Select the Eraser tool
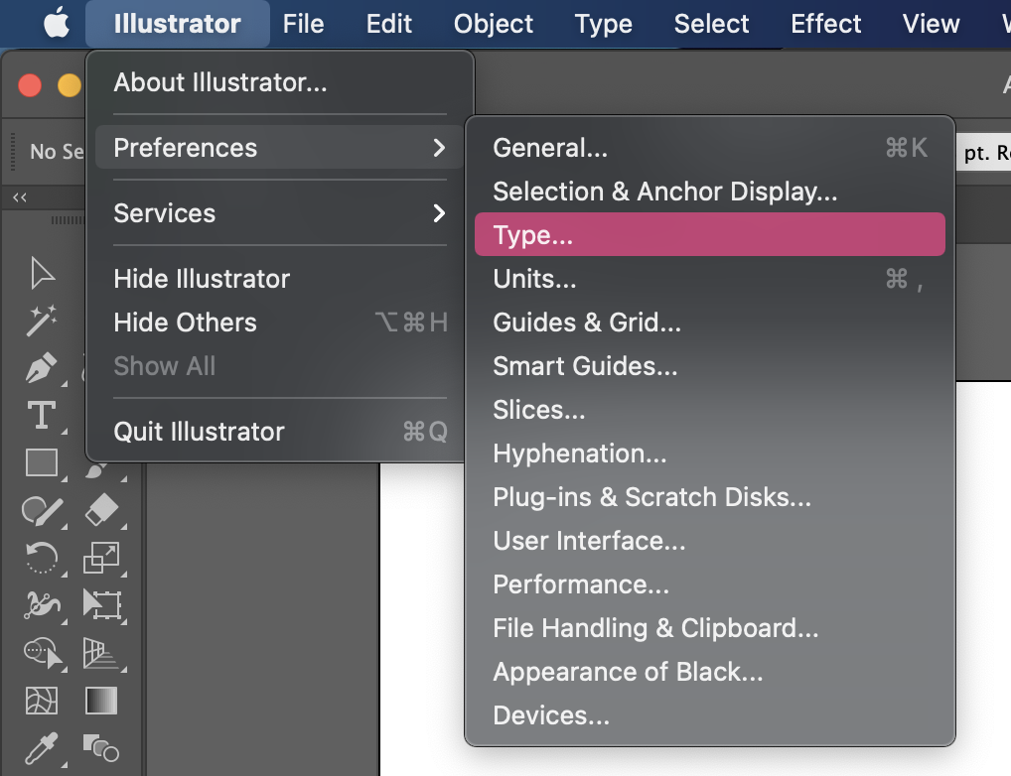Viewport: 1011px width, 776px height. (101, 510)
